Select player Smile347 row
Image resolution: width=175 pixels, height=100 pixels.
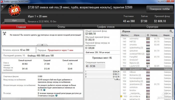point(146,60)
